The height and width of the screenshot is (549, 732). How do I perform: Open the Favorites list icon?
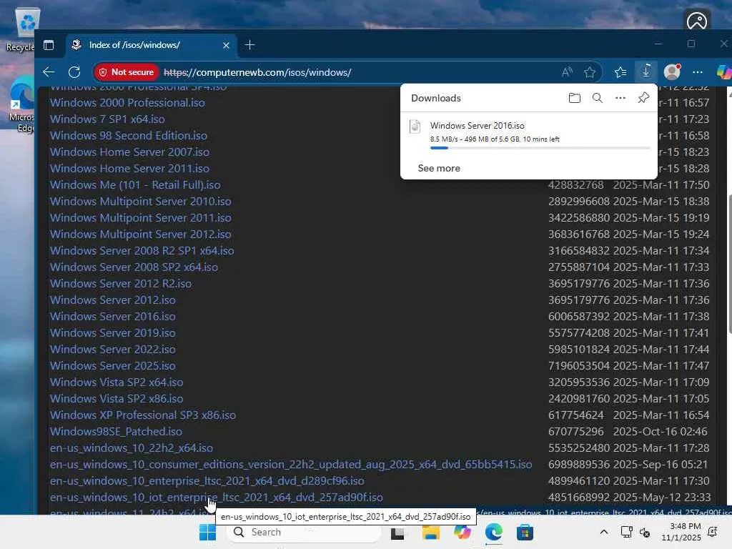click(x=620, y=72)
